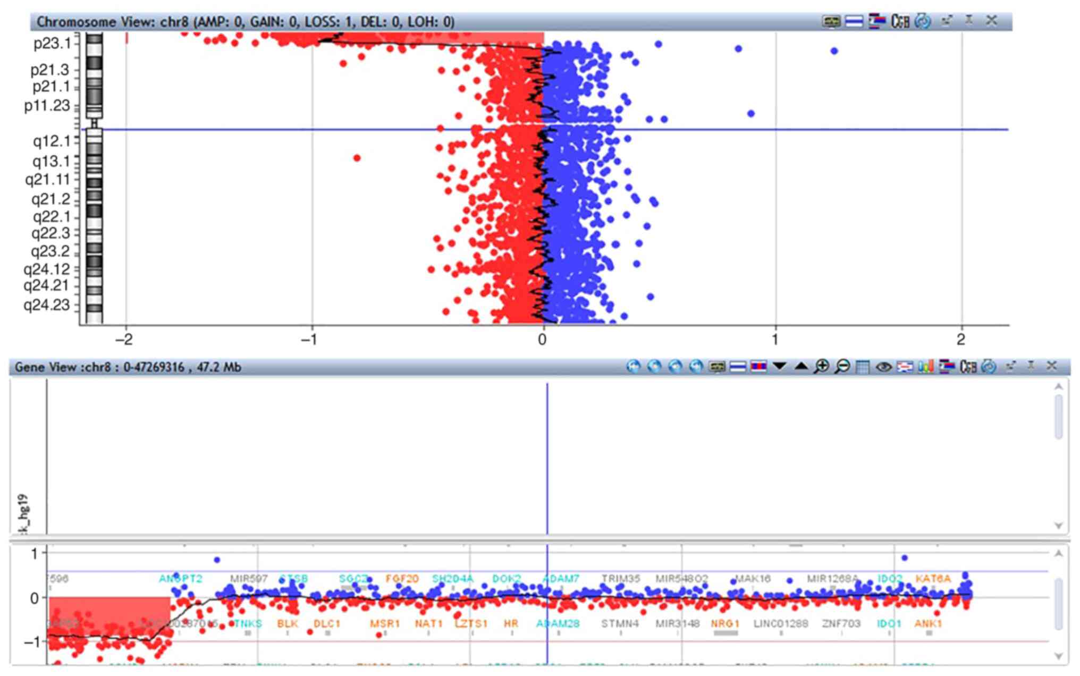Toggle red-blue striped display in Gene View
The width and height of the screenshot is (1080, 676).
(x=758, y=367)
